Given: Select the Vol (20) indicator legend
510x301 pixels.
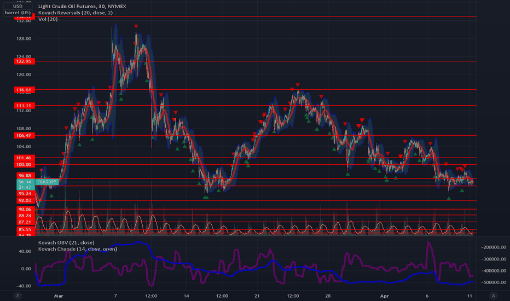Looking at the screenshot, I should 48,19.
